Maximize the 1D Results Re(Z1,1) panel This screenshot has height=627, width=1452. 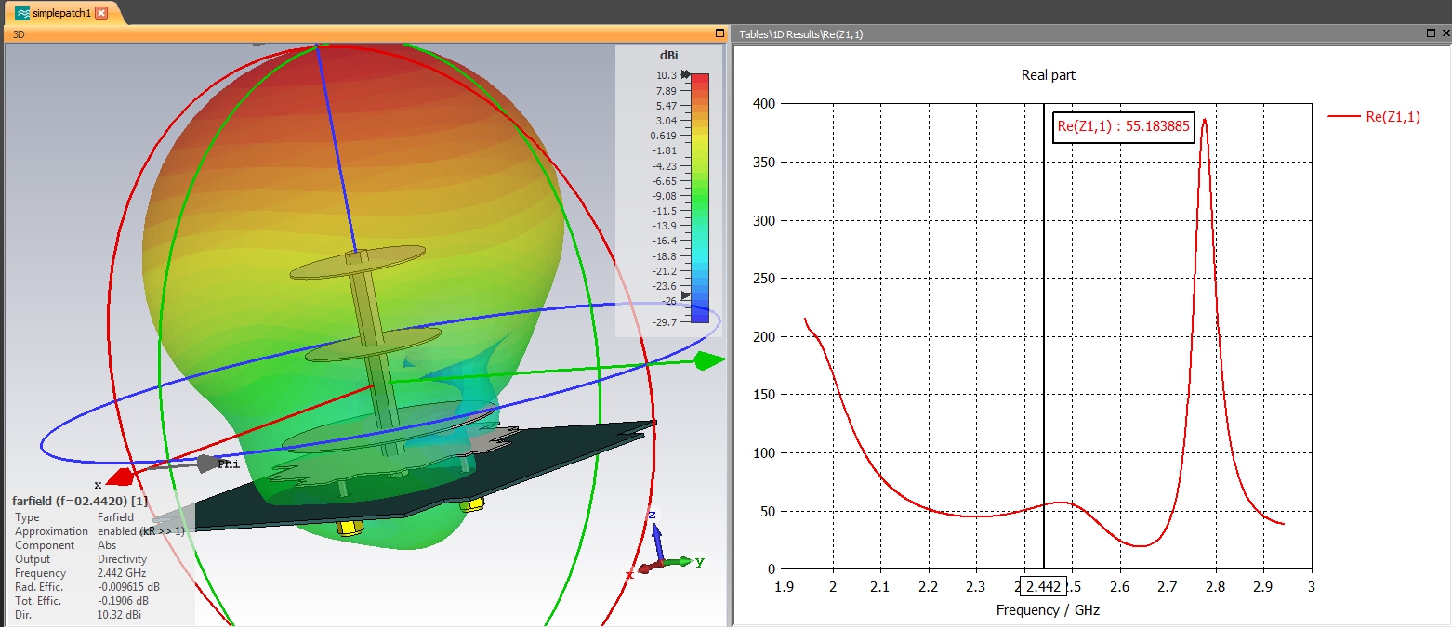1432,33
